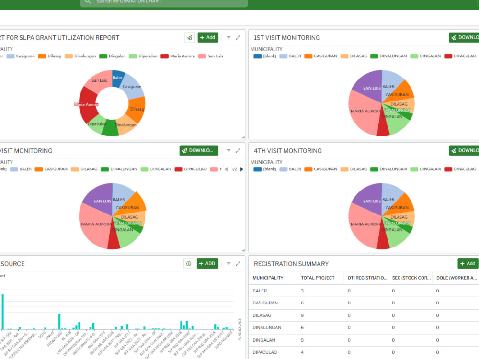Focus the Search Information Chart field
This screenshot has width=479, height=359.
[x=164, y=2]
